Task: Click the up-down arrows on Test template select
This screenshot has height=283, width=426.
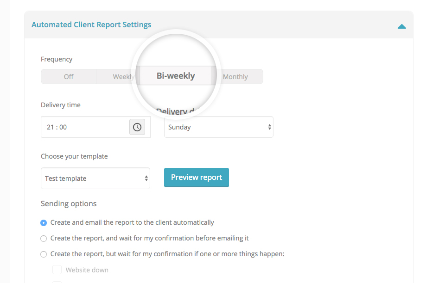Action: point(146,178)
